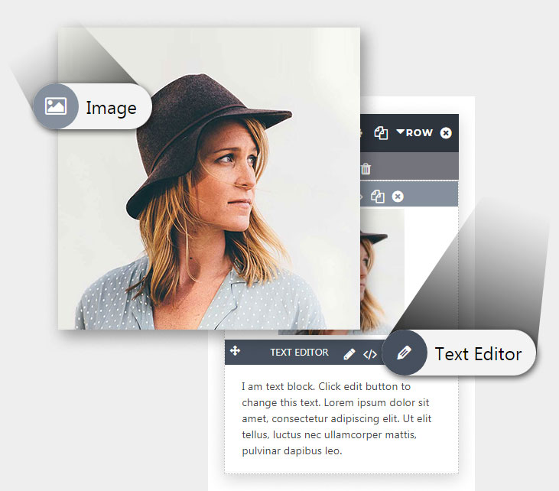The height and width of the screenshot is (491, 559).
Task: Click the smaller image behind the photo
Action: coord(381,275)
